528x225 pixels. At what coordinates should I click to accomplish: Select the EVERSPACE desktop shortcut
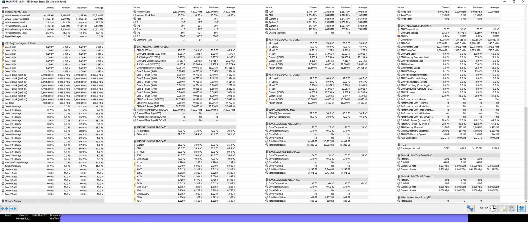[39, 216]
